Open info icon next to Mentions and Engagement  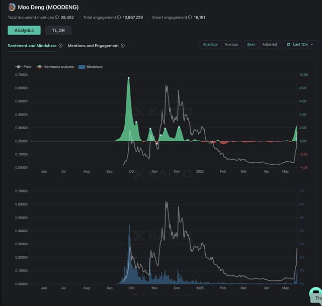(x=123, y=46)
